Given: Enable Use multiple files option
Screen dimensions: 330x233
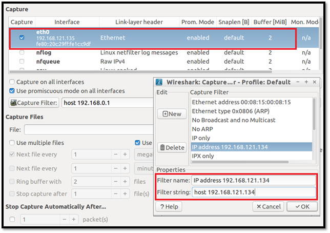Looking at the screenshot, I should tap(13, 143).
